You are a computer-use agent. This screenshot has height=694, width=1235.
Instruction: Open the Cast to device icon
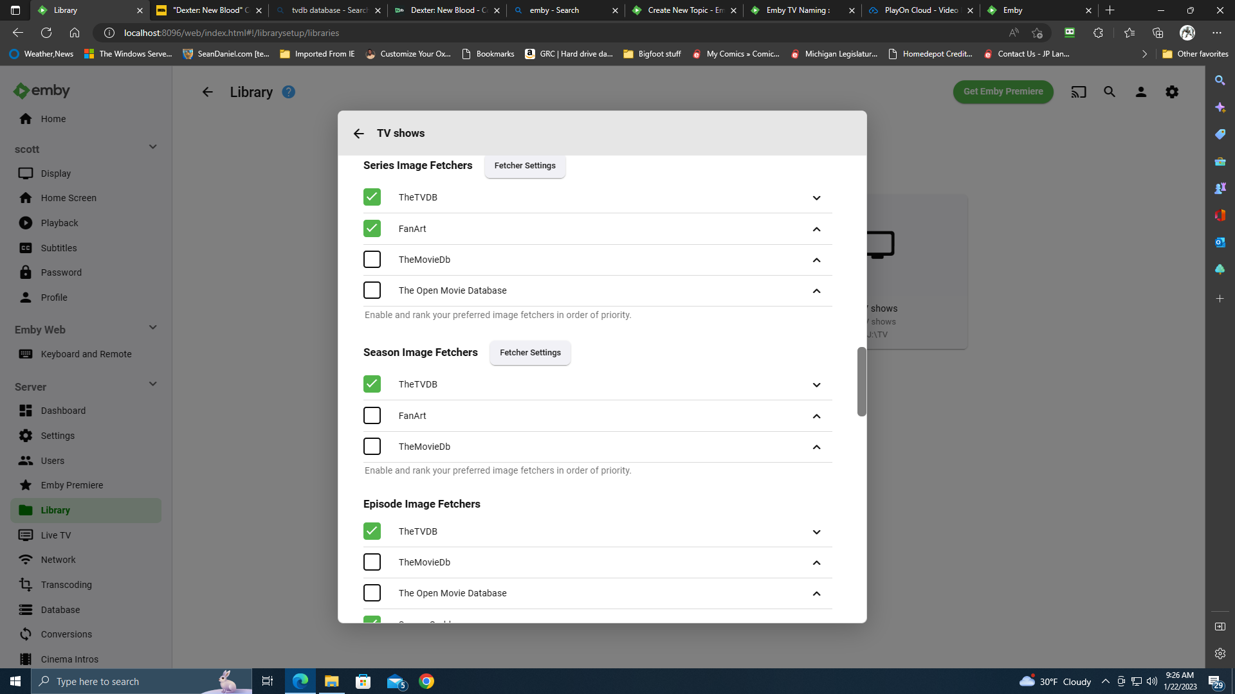1079,92
